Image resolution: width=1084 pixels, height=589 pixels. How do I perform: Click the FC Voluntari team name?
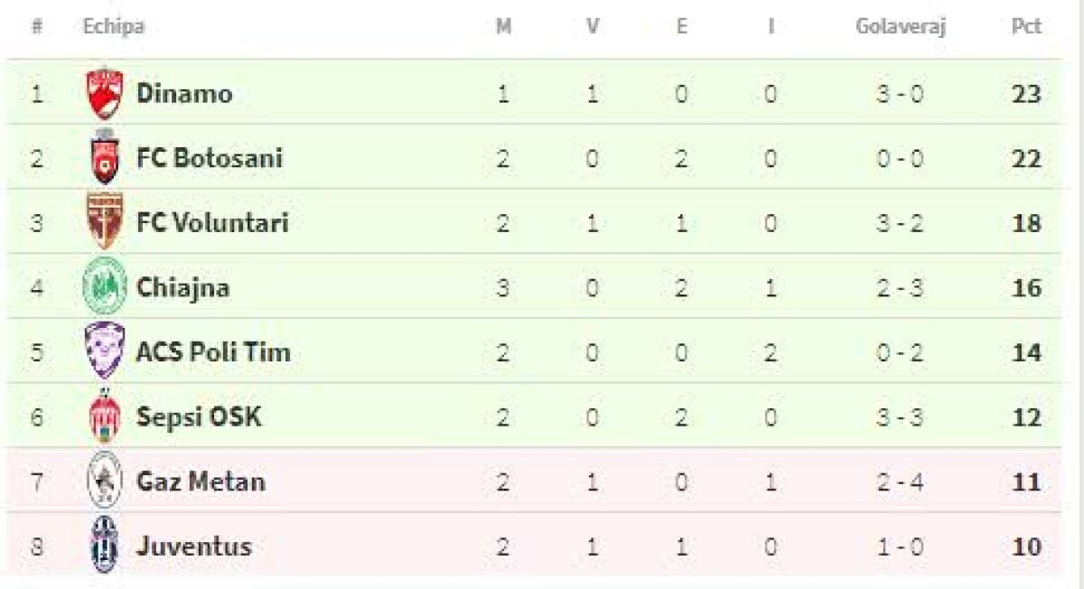click(212, 222)
